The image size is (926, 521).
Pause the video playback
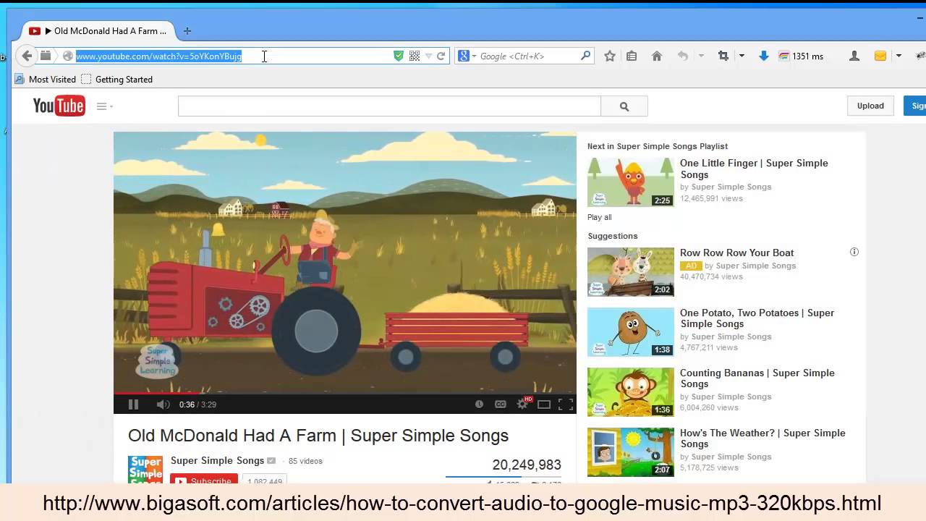pos(133,404)
